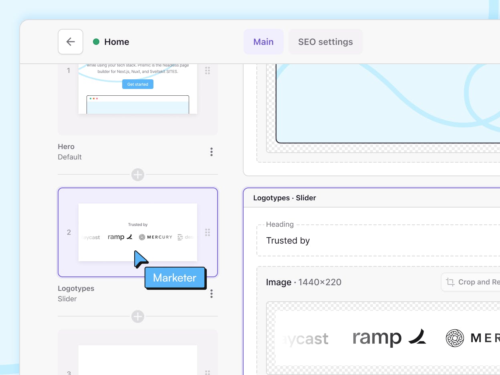
Task: Open the SEO settings tab
Action: (325, 42)
